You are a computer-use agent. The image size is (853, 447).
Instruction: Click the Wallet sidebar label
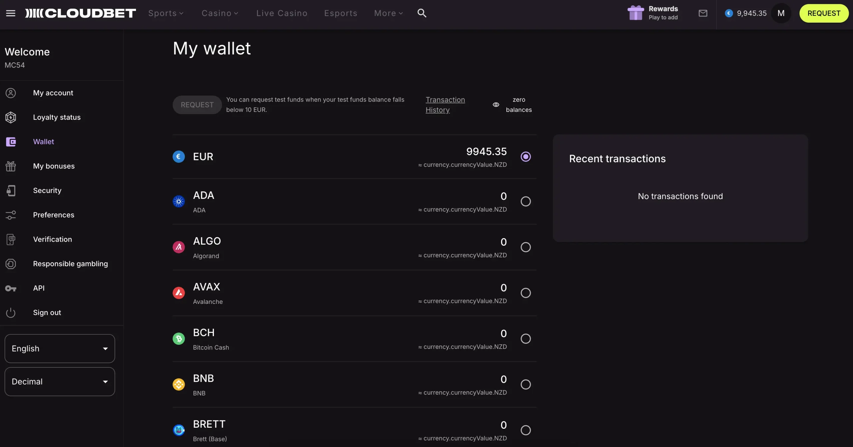click(43, 142)
